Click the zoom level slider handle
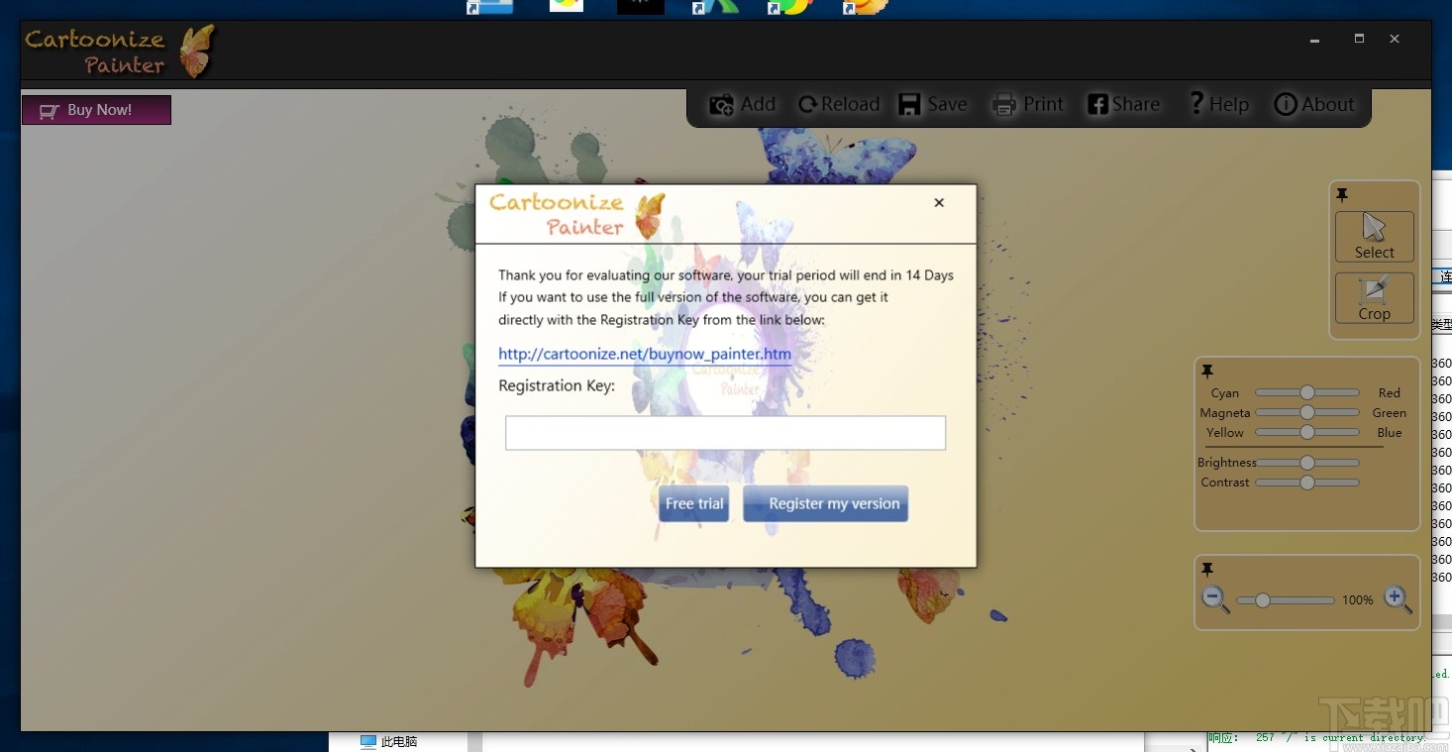Viewport: 1452px width, 752px height. [1262, 600]
